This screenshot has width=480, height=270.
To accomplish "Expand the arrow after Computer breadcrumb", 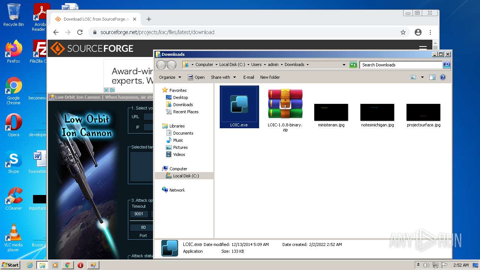I will point(216,64).
